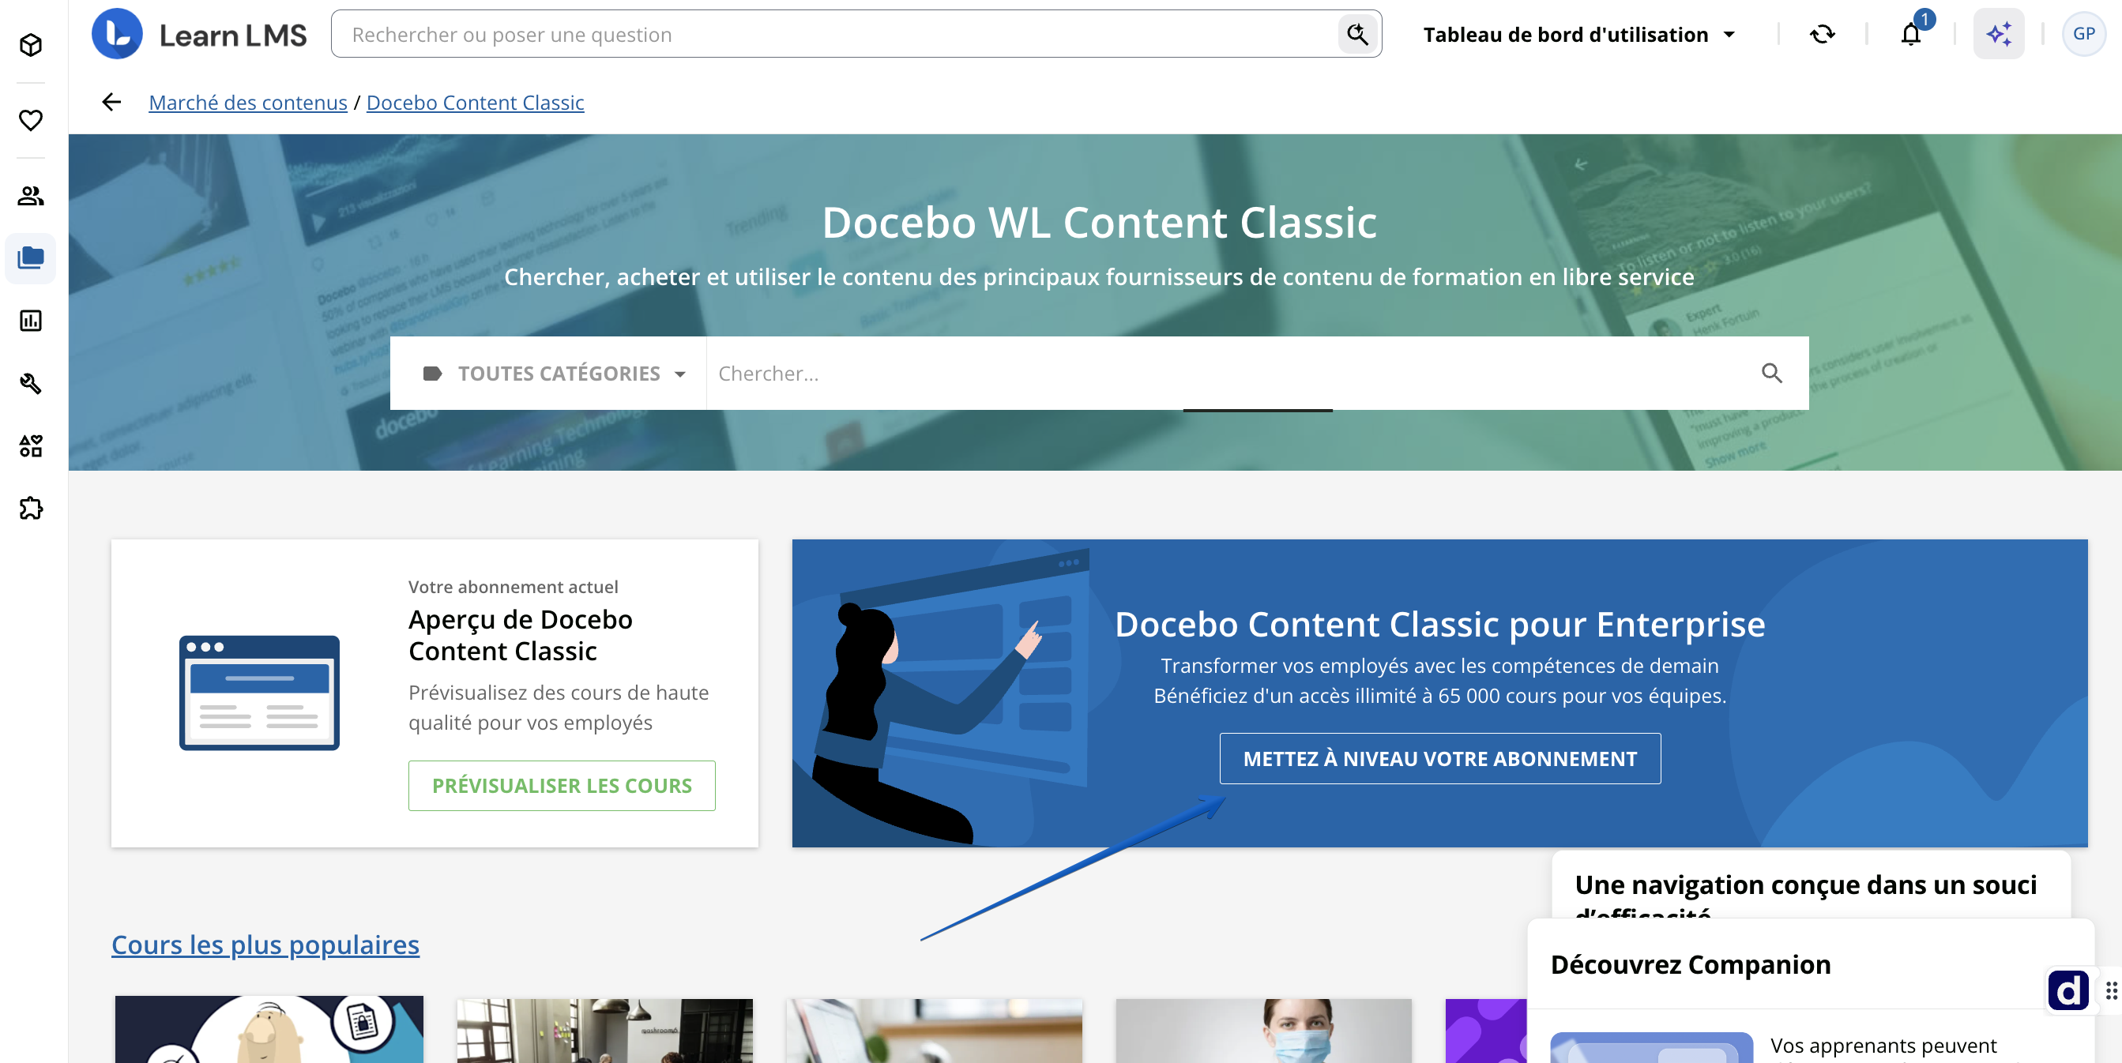Open GP user avatar menu
This screenshot has height=1063, width=2122.
pyautogui.click(x=2084, y=34)
